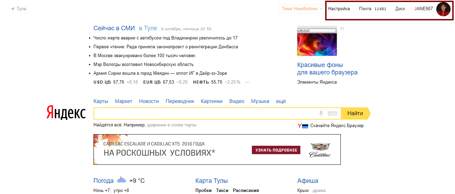This screenshot has height=194, width=455.
Task: Open the Новости service tab
Action: (149, 101)
